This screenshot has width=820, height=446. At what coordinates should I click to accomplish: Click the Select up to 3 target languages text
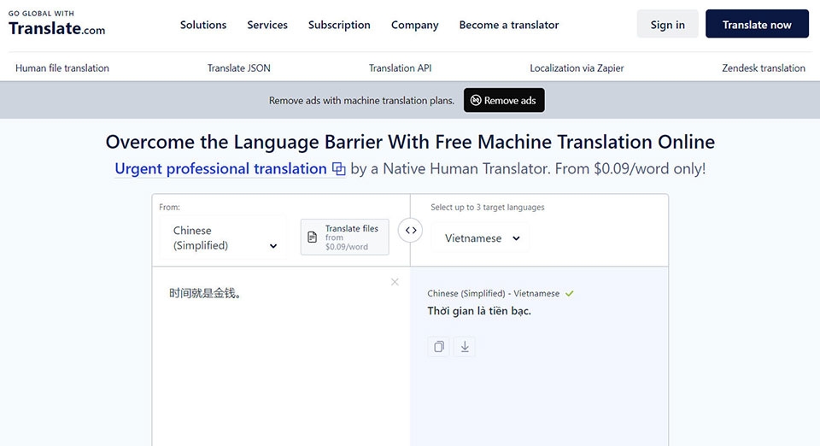coord(488,207)
